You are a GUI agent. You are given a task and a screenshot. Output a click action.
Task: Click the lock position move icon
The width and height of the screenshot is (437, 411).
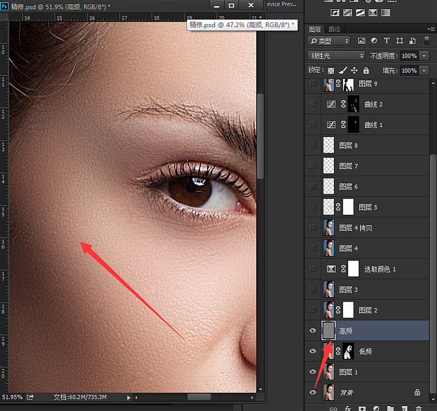[354, 70]
